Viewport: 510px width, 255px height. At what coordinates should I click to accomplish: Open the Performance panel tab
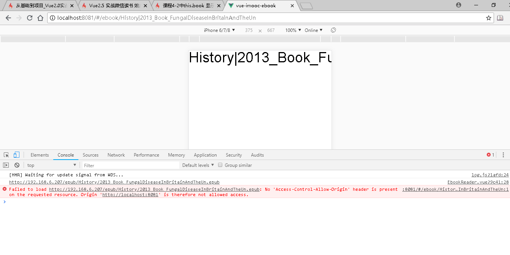(147, 155)
